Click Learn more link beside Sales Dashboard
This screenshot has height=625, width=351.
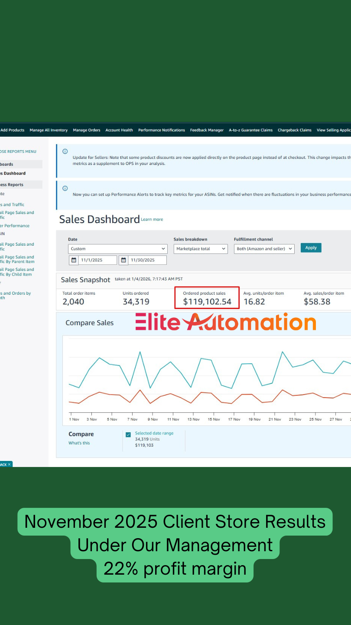click(152, 220)
